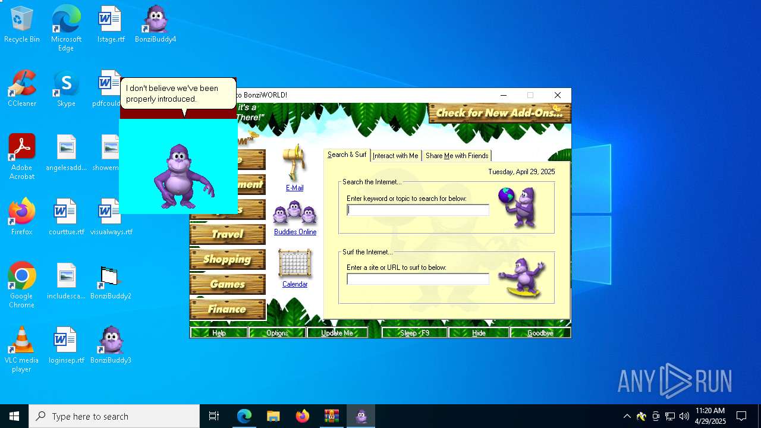The image size is (761, 428).
Task: Click the Help button
Action: click(x=219, y=333)
